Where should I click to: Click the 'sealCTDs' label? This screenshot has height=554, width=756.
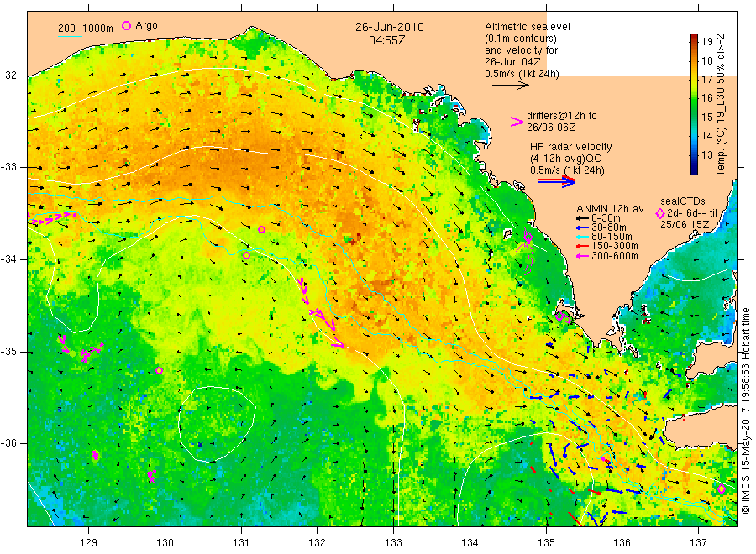pyautogui.click(x=683, y=201)
